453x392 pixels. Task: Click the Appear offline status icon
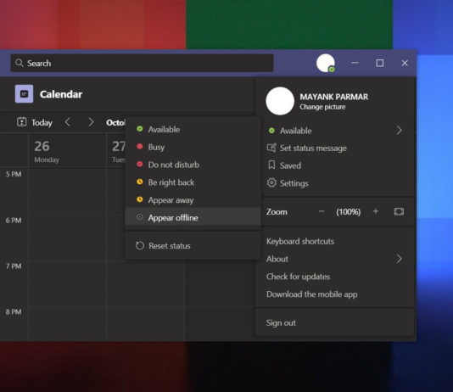tap(139, 217)
